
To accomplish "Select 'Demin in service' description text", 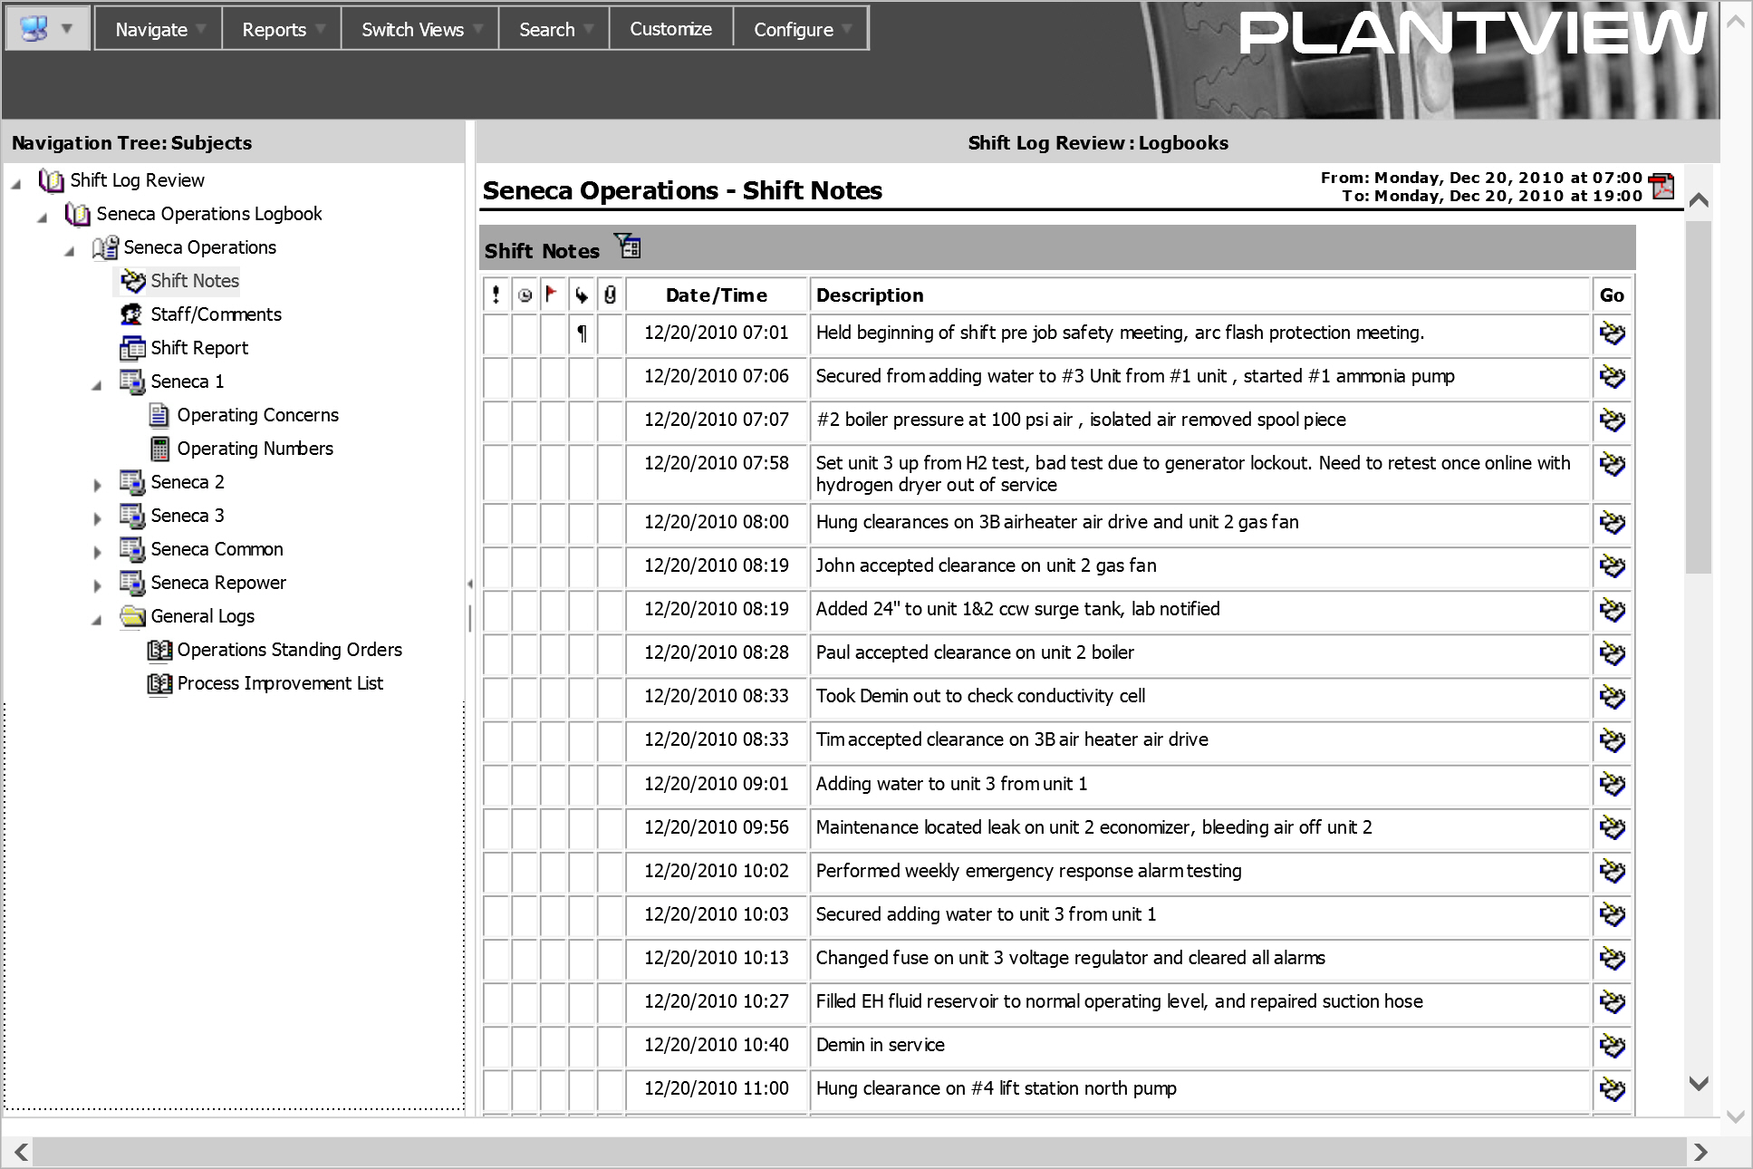I will coord(880,1045).
